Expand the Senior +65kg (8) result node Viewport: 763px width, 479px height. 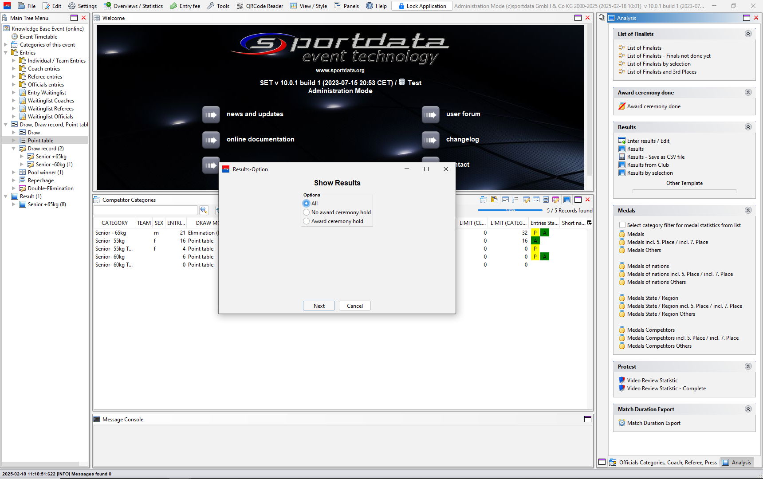(14, 204)
